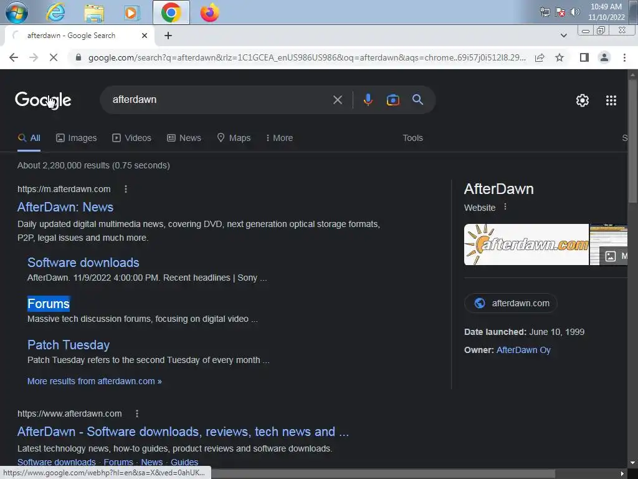Click the scroll-down arrow of page scrollbar
The image size is (638, 479).
click(633, 463)
